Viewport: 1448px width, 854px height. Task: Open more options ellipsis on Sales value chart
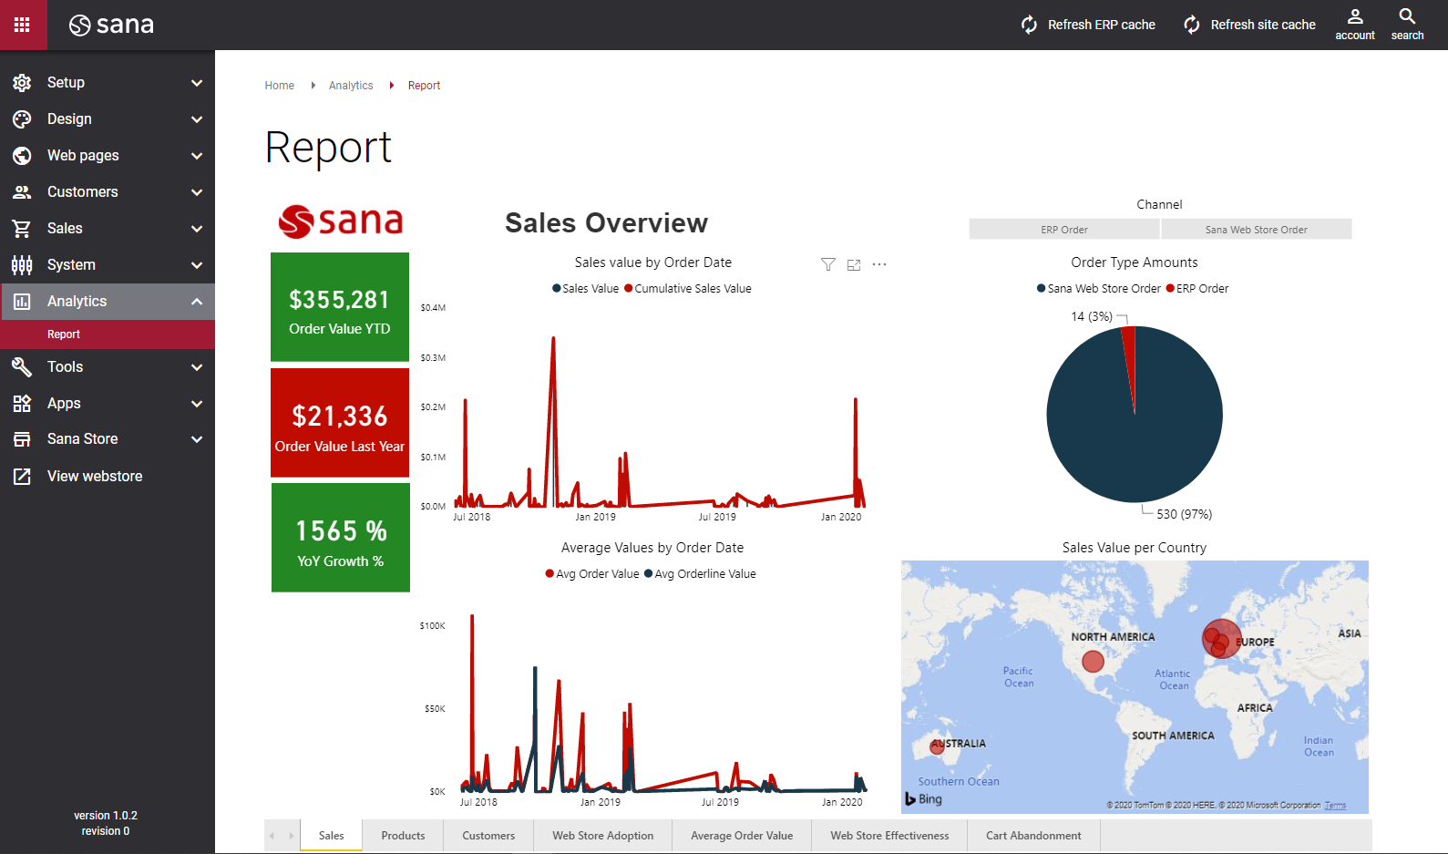pos(879,264)
